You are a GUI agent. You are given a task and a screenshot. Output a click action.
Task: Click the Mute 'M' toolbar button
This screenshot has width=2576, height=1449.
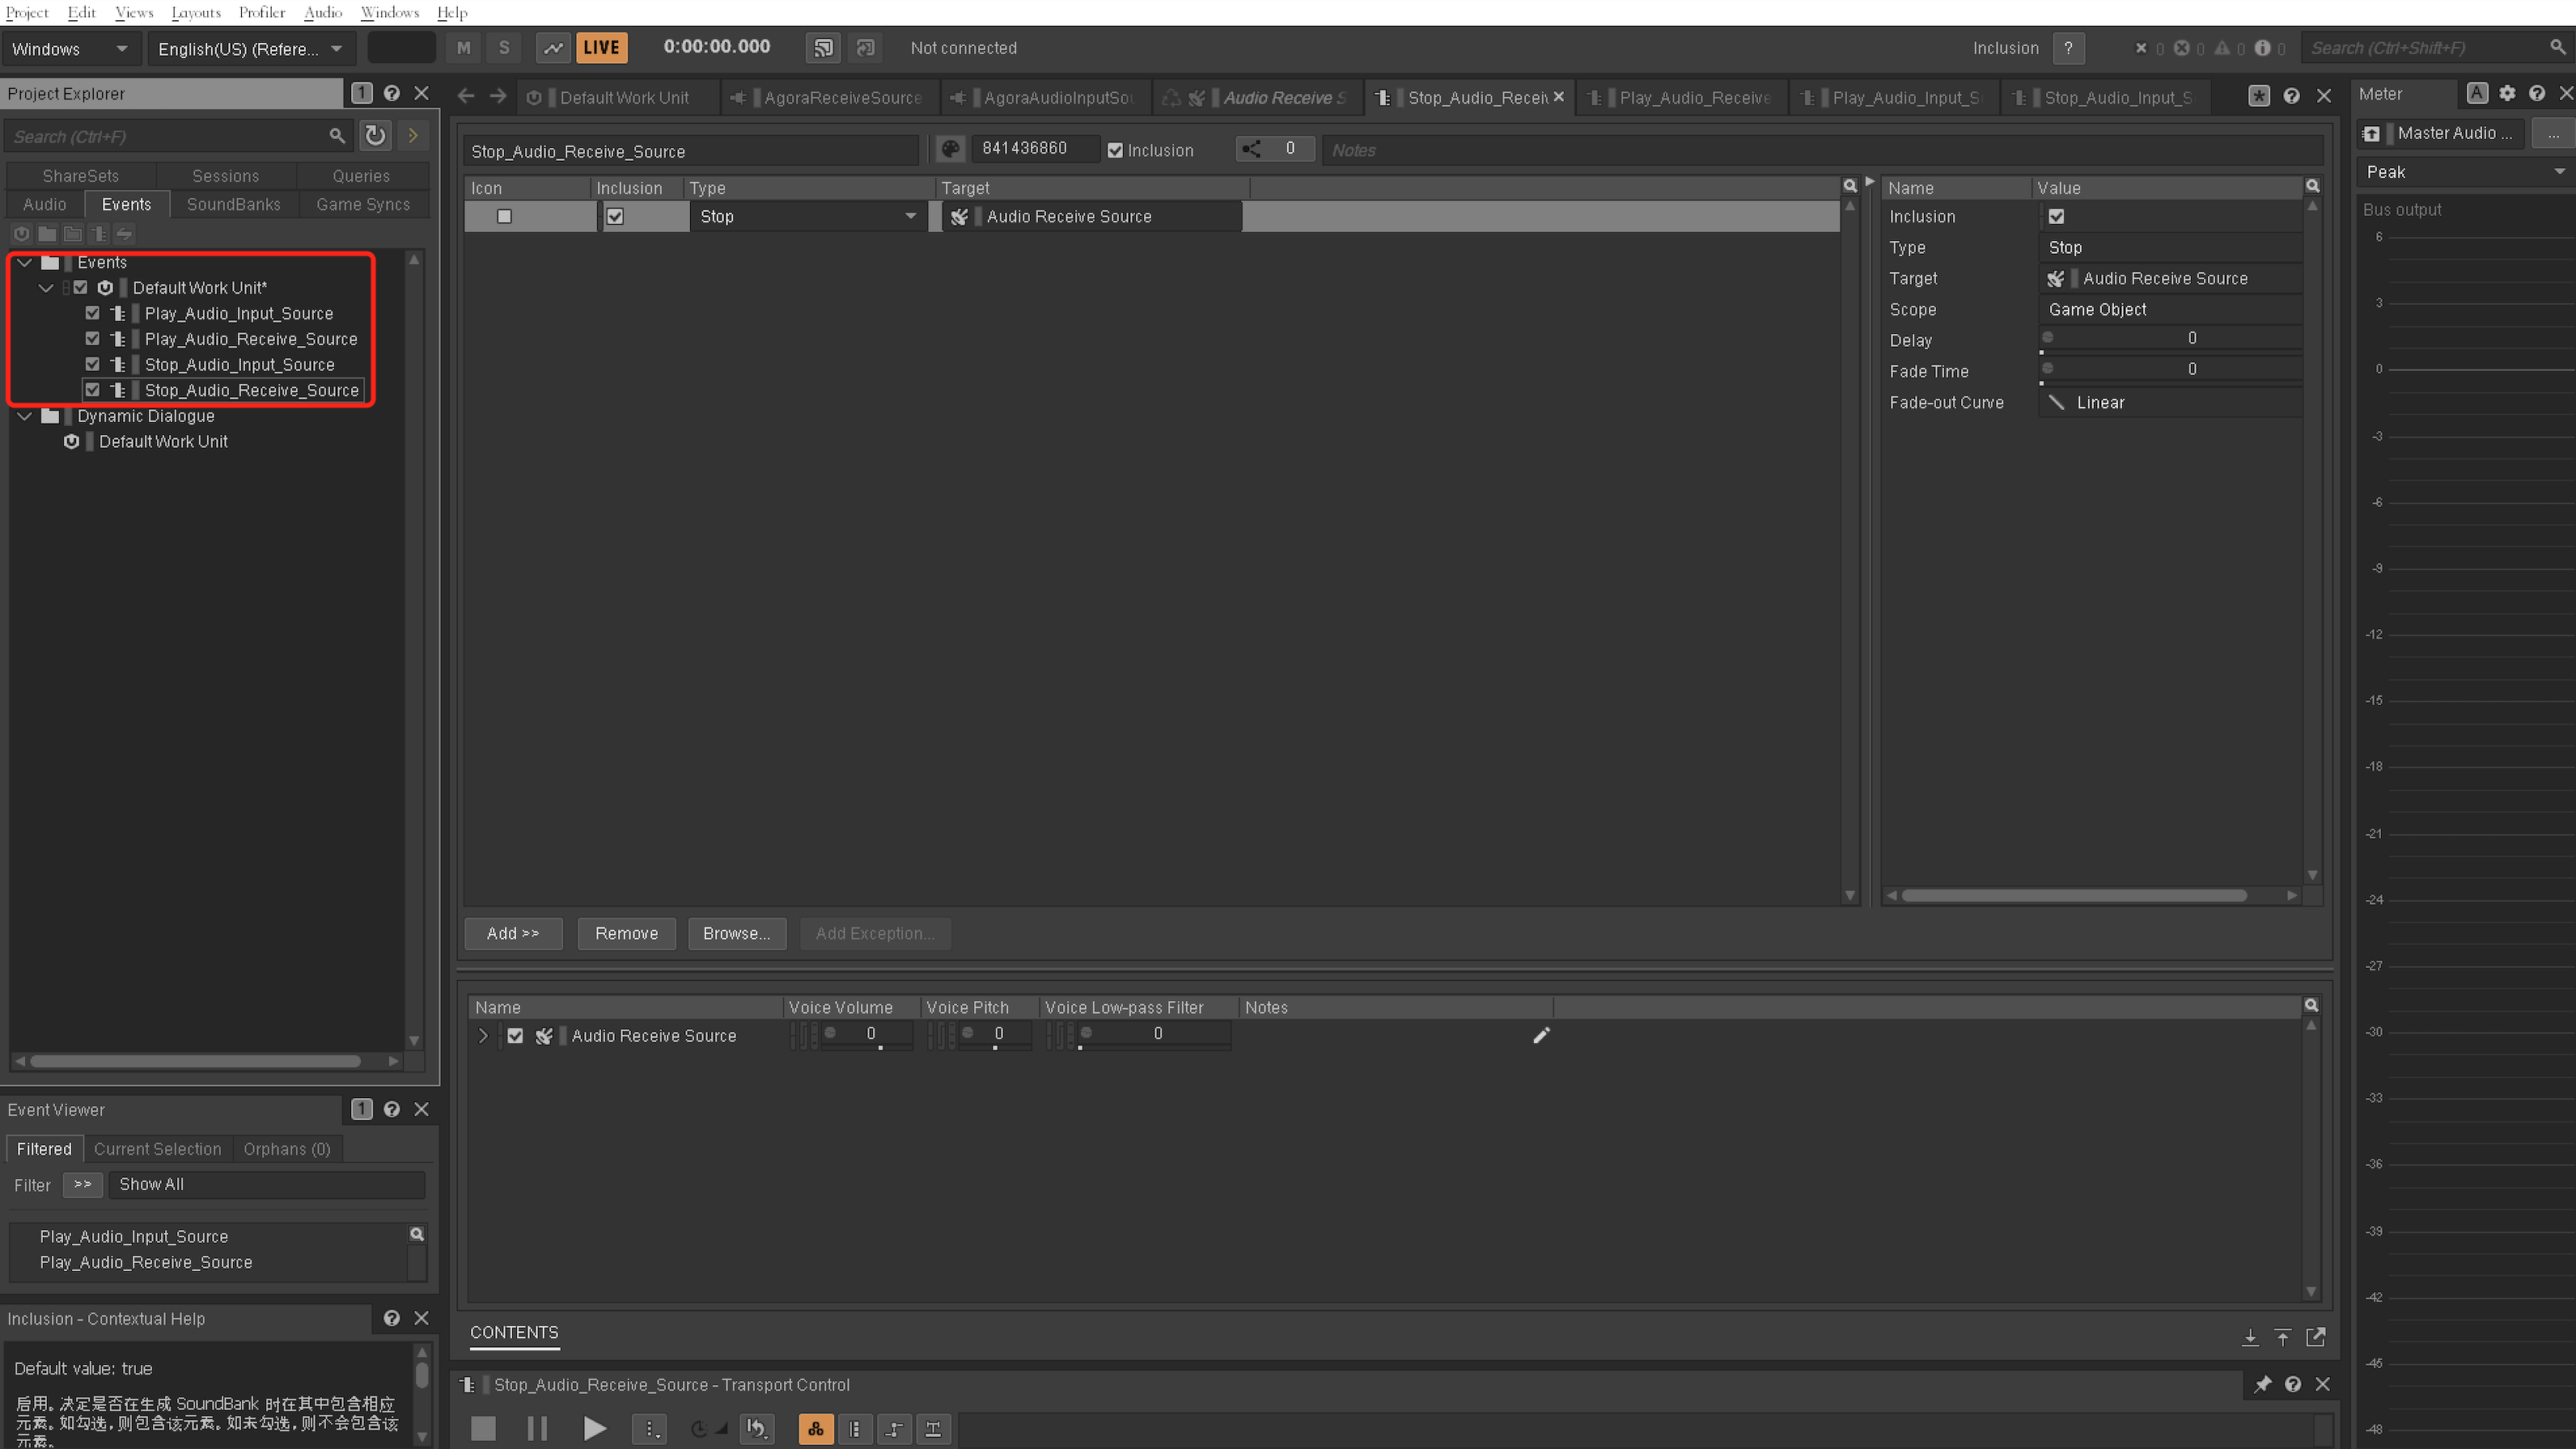(x=464, y=48)
